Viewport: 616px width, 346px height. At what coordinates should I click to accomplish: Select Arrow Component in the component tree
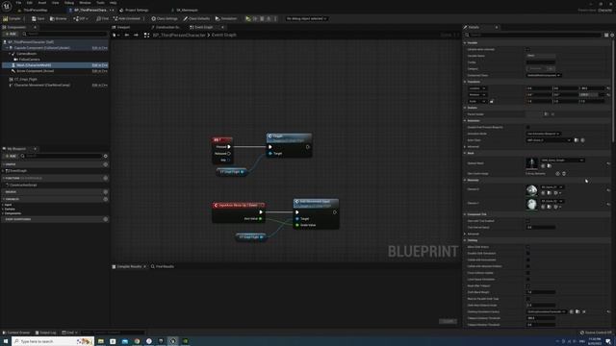(35, 71)
